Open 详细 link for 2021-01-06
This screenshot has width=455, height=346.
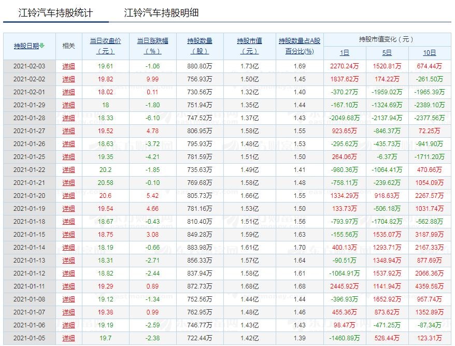point(68,325)
